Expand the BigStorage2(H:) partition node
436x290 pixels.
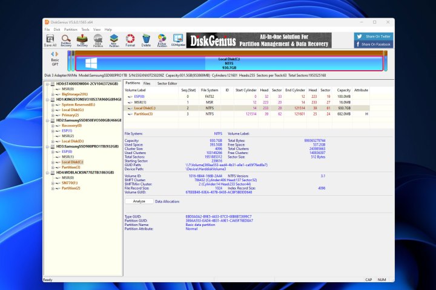point(53,94)
